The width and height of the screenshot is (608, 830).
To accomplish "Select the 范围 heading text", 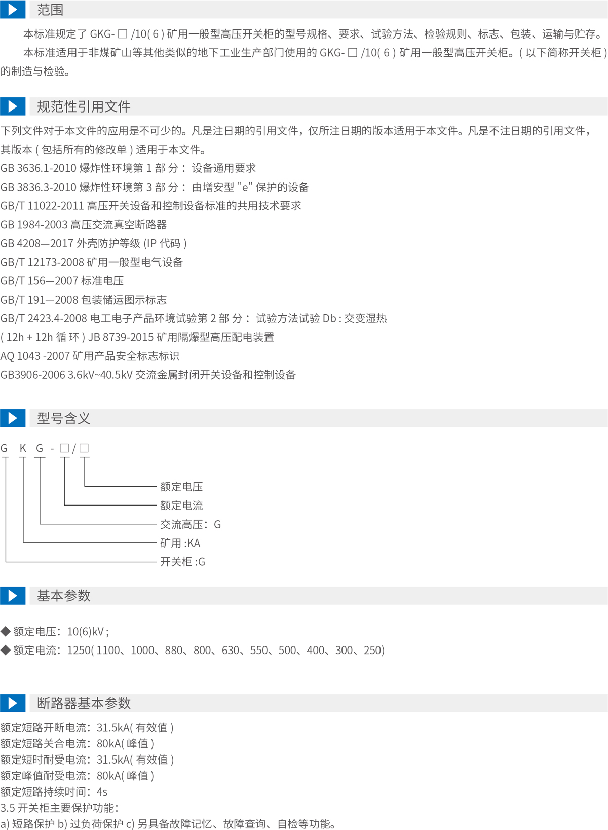I will (50, 10).
